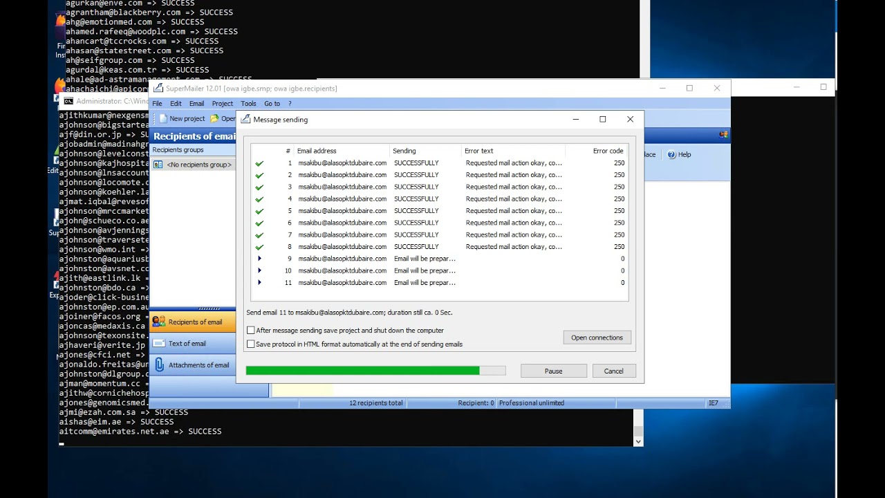Viewport: 885px width, 498px height.
Task: Click 'Email will be prepar…' in row 9
Action: click(425, 259)
